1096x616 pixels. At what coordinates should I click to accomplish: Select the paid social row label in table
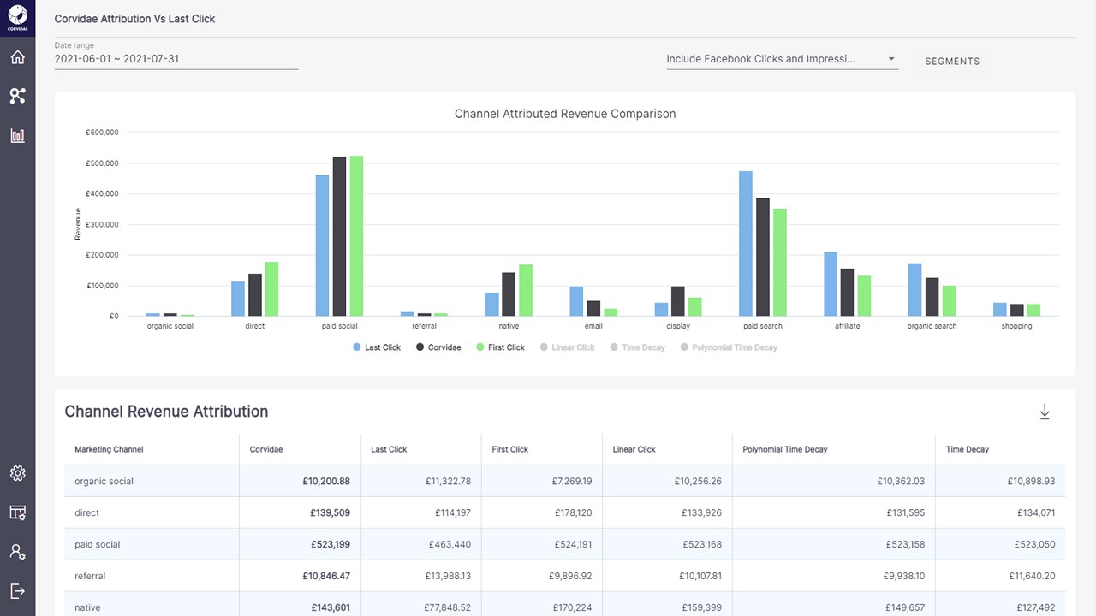pos(97,544)
